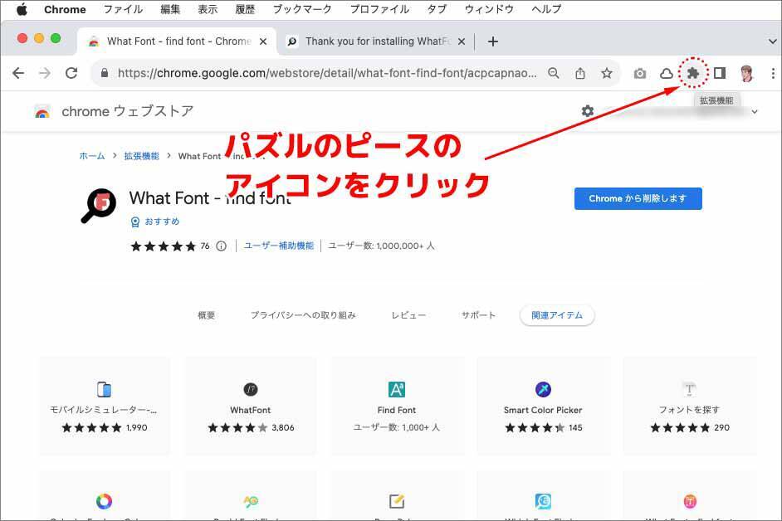
Task: Open the user profile avatar
Action: [x=746, y=73]
